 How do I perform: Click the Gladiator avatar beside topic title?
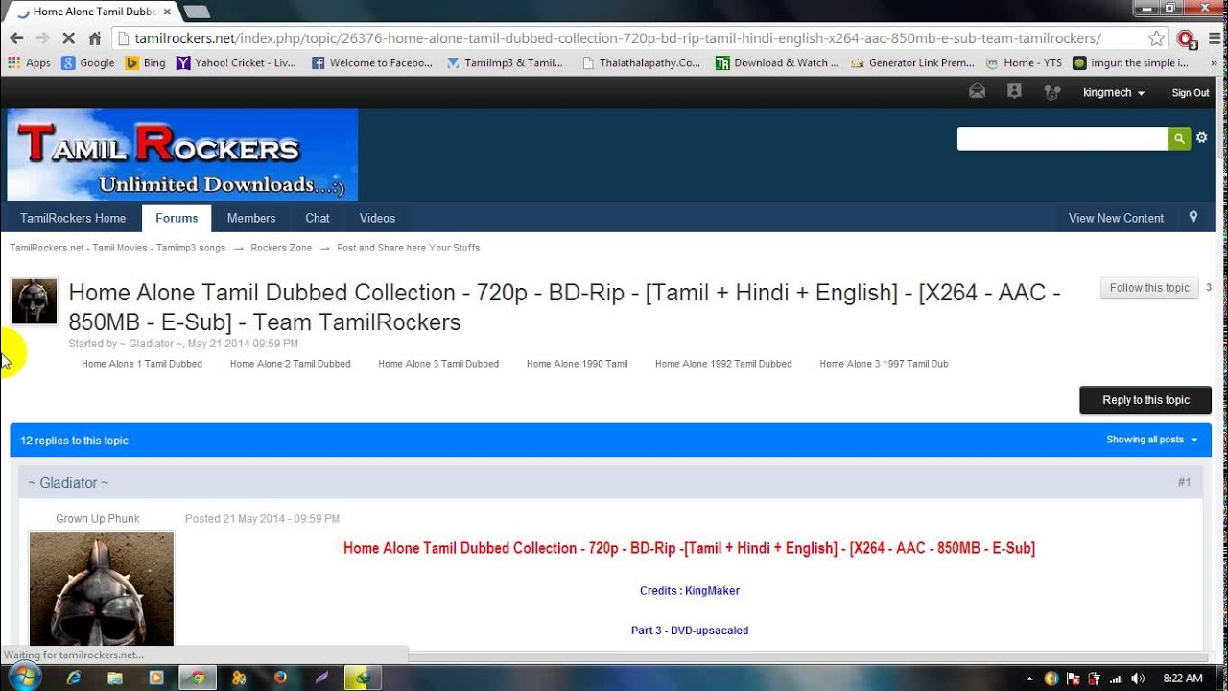click(35, 301)
